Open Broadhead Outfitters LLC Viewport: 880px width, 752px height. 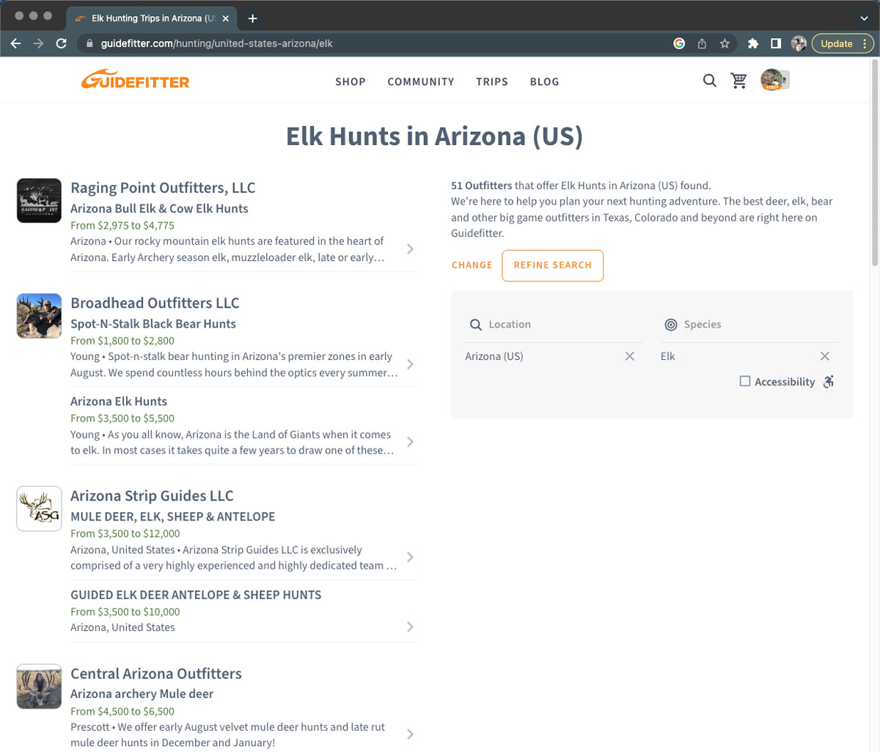[x=155, y=303]
